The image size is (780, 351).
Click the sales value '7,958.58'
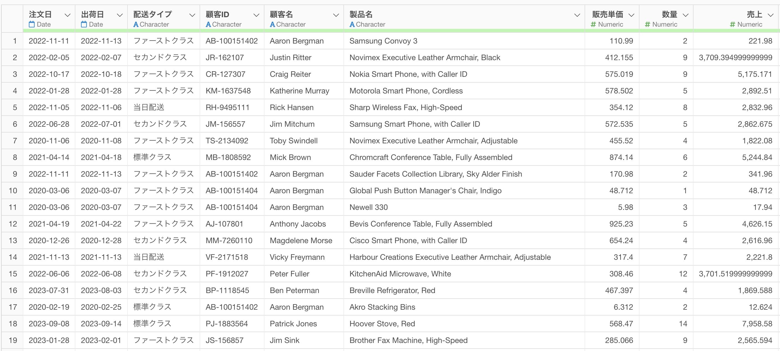pyautogui.click(x=757, y=324)
